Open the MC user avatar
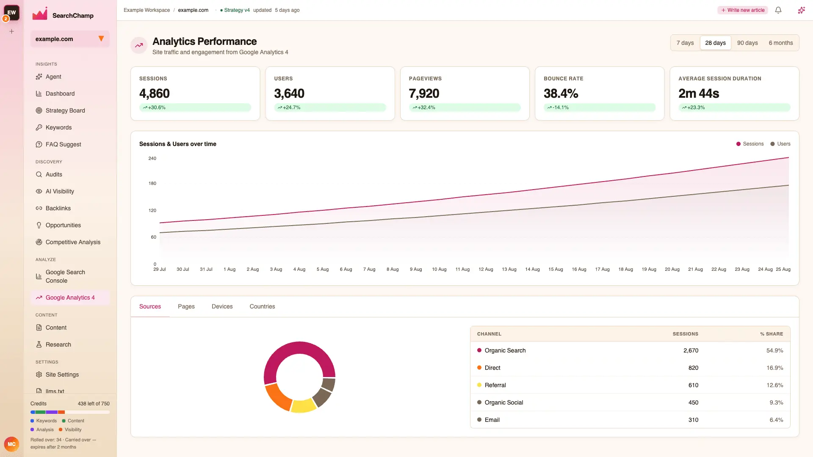The image size is (813, 457). coord(11,444)
